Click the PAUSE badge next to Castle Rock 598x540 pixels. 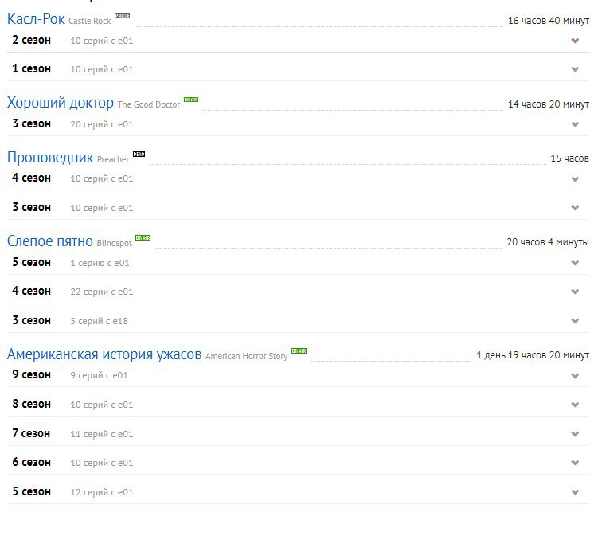pos(122,16)
